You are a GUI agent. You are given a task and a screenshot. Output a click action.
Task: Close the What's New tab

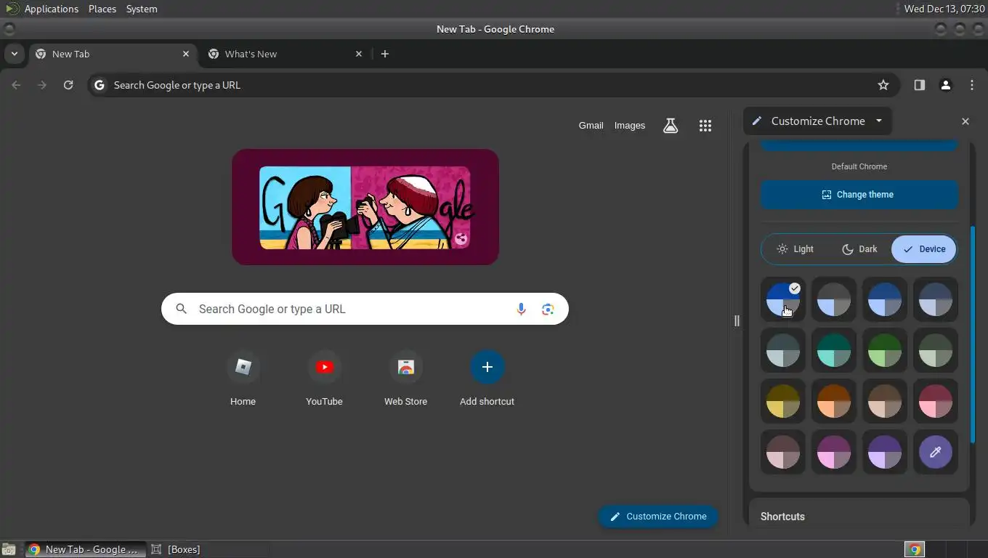point(358,54)
